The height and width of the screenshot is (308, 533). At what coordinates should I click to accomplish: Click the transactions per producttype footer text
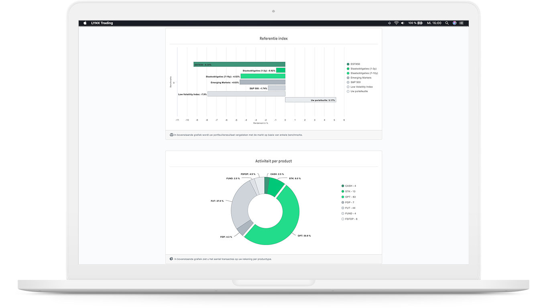pos(223,259)
